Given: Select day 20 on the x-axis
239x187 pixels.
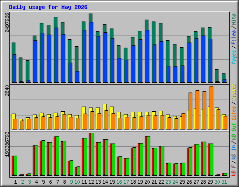Looking at the screenshot, I should click(x=147, y=182).
